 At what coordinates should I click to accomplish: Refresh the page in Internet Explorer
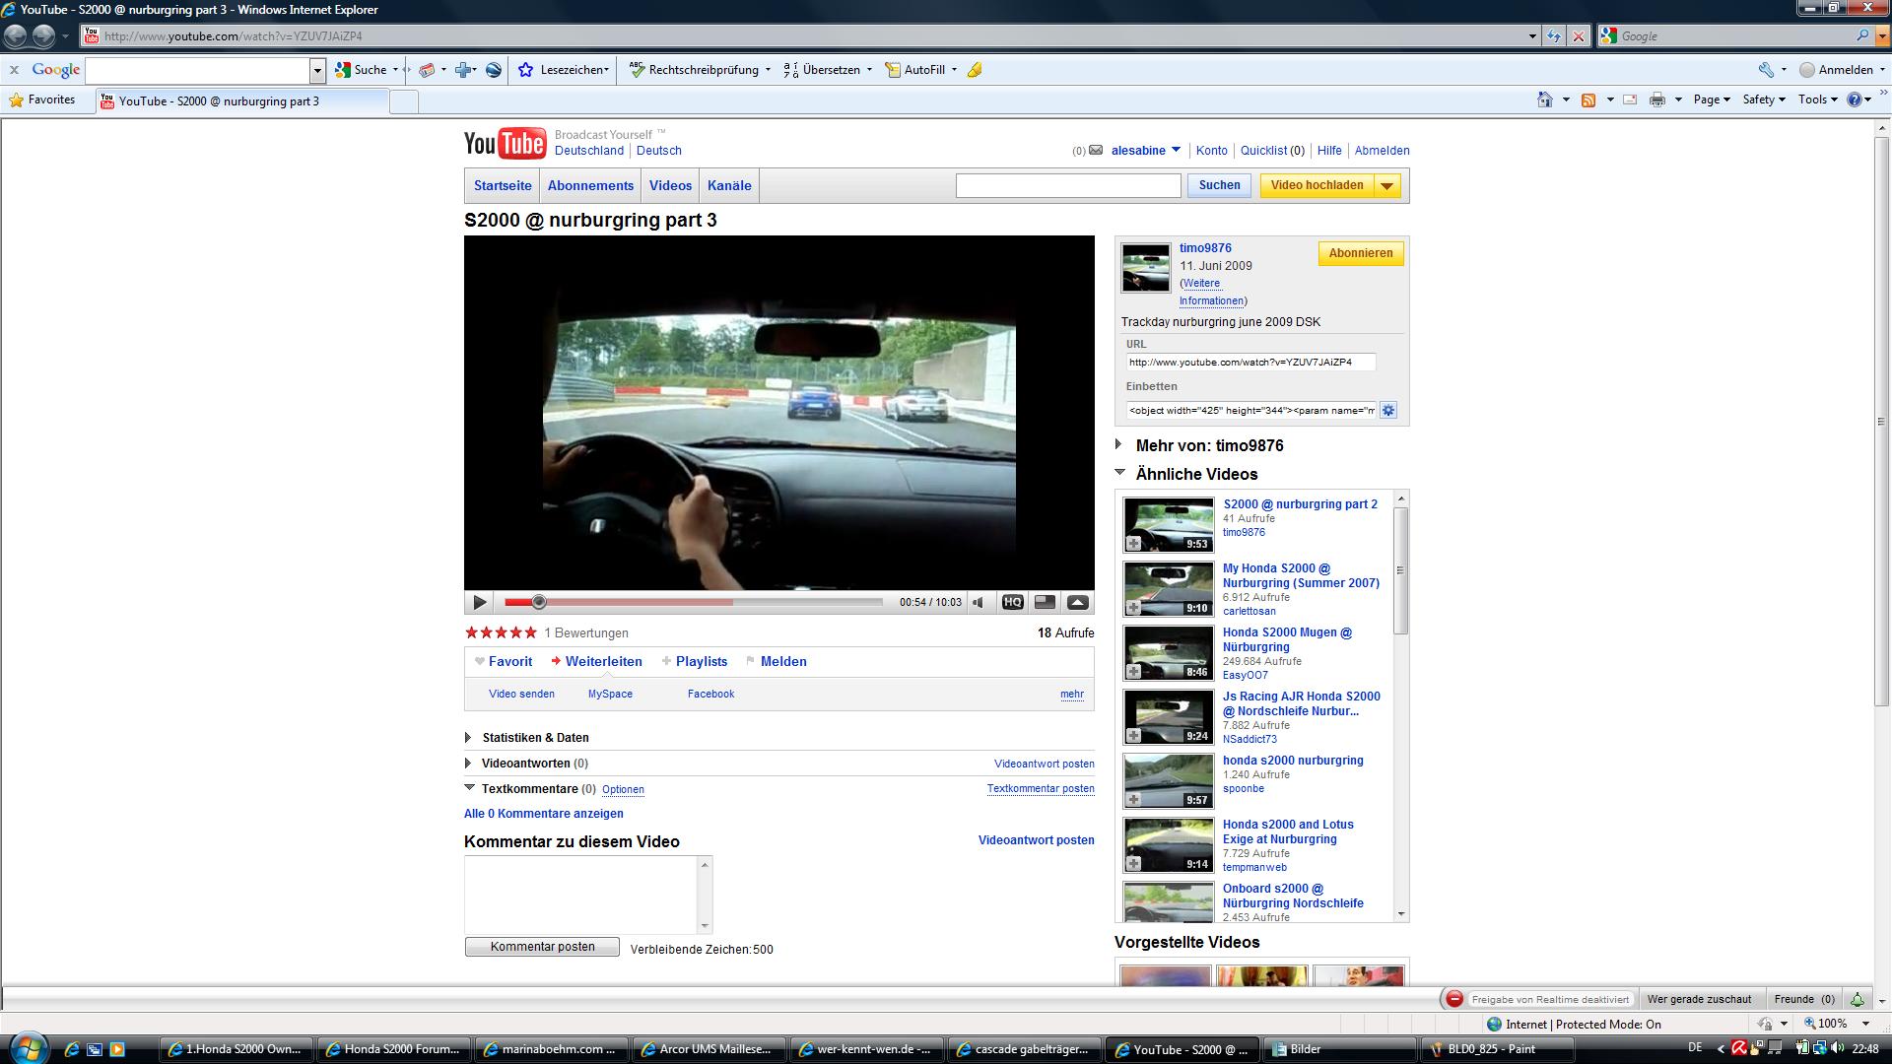[x=1554, y=36]
